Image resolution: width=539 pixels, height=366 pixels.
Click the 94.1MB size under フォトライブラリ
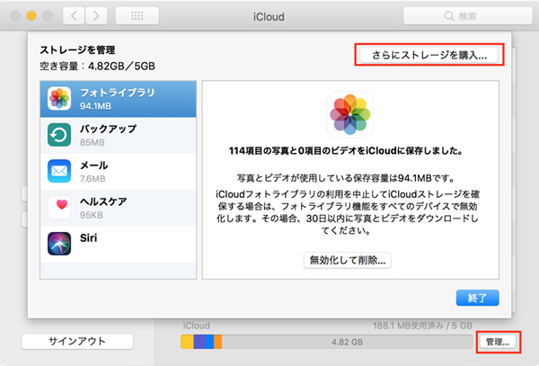[95, 106]
